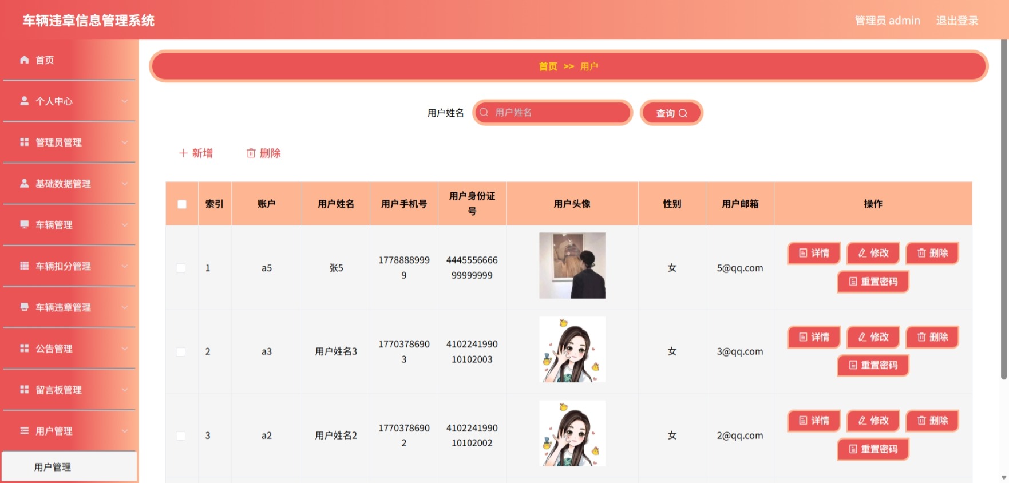Image resolution: width=1009 pixels, height=483 pixels.
Task: Click the name cell 张5
Action: click(x=336, y=268)
